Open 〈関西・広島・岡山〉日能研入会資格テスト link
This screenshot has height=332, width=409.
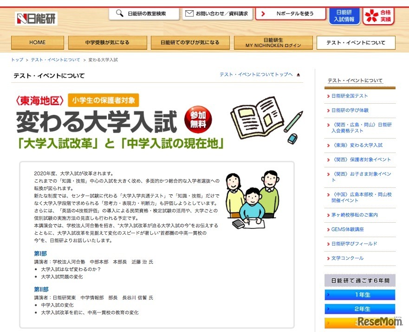coord(362,128)
